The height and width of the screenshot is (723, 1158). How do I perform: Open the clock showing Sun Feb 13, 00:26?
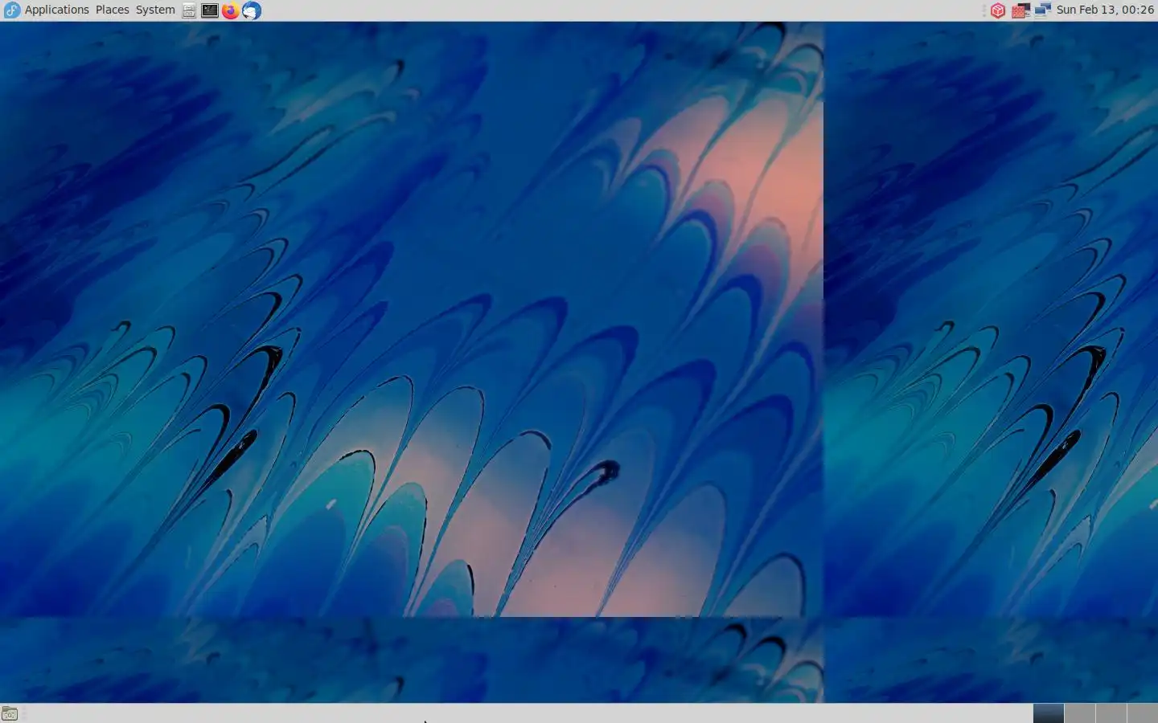tap(1105, 10)
